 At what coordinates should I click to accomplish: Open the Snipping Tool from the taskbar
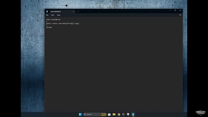[128, 114]
